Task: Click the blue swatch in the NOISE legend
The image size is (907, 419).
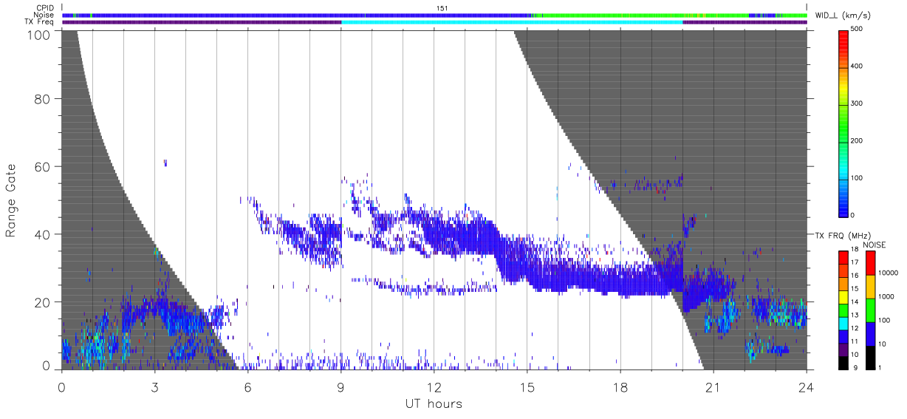Action: (871, 333)
